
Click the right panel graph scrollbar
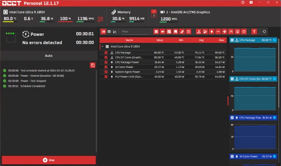pyautogui.click(x=278, y=73)
